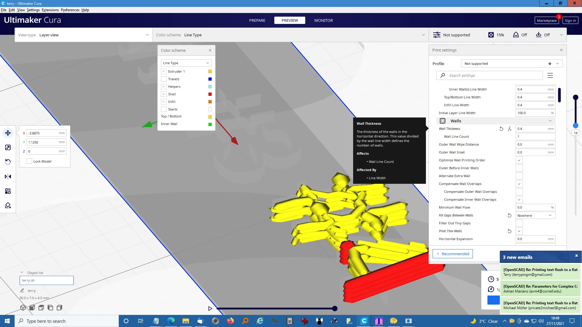Image resolution: width=582 pixels, height=327 pixels.
Task: Check Outer Before Inner Walls option
Action: pyautogui.click(x=519, y=168)
